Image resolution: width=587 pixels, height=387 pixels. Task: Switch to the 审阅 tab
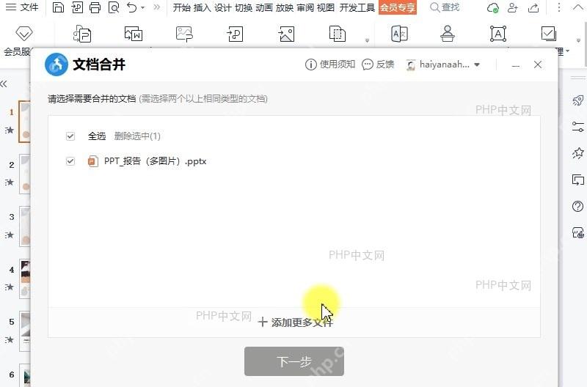point(305,7)
